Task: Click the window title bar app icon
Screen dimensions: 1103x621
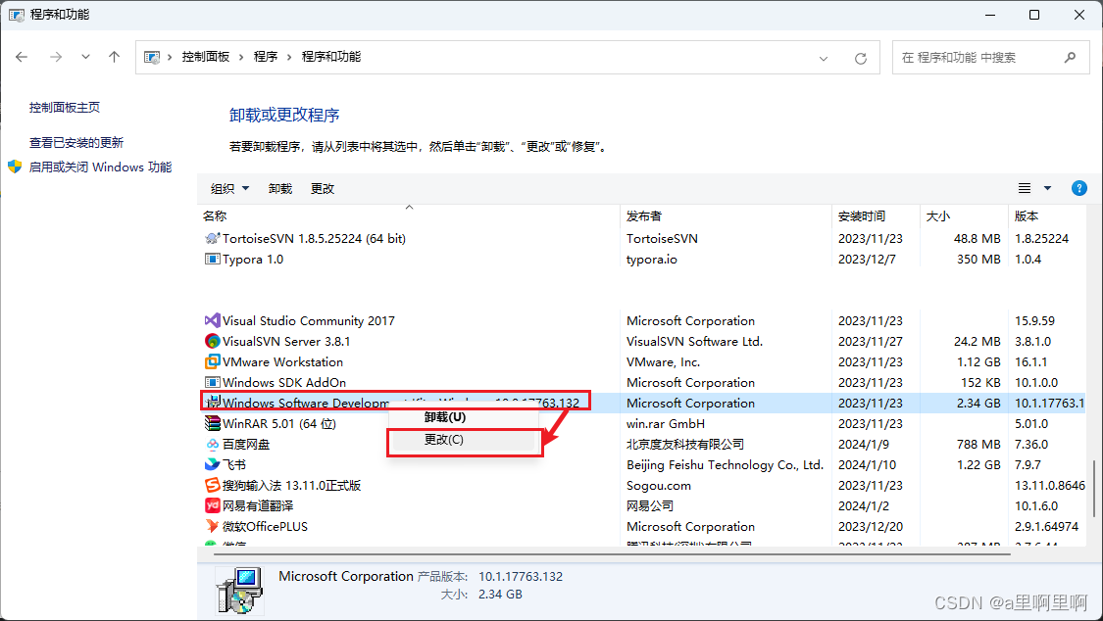Action: (17, 15)
